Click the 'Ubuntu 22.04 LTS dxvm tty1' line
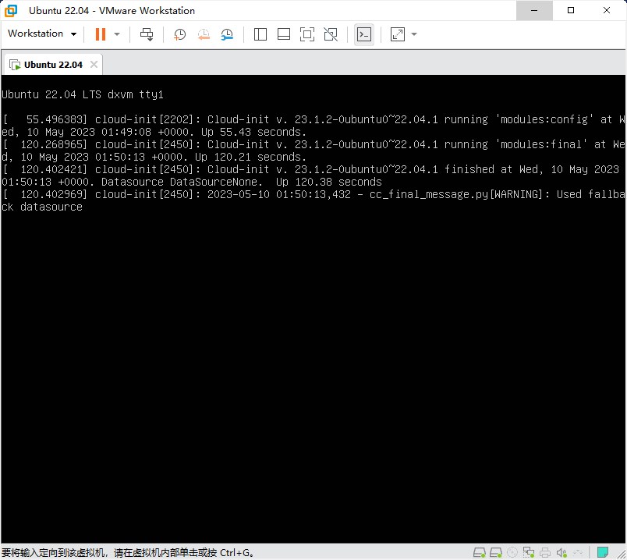The image size is (627, 560). tap(83, 94)
